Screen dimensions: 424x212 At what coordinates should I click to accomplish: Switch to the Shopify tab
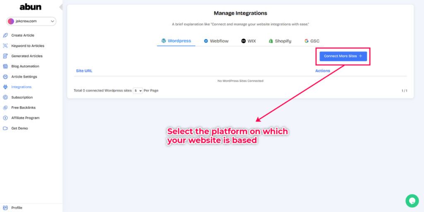click(280, 41)
